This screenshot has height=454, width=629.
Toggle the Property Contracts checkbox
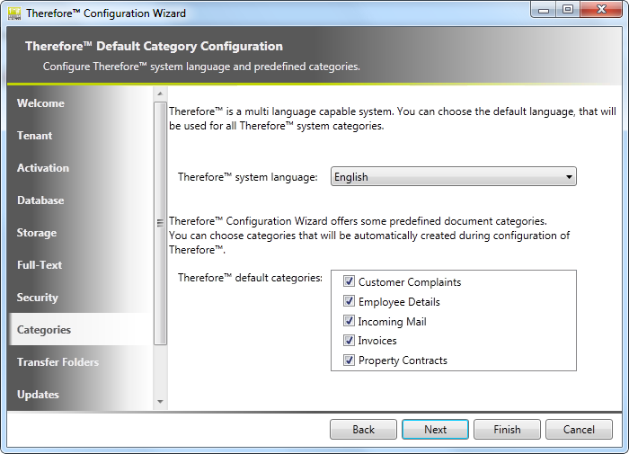pos(350,361)
